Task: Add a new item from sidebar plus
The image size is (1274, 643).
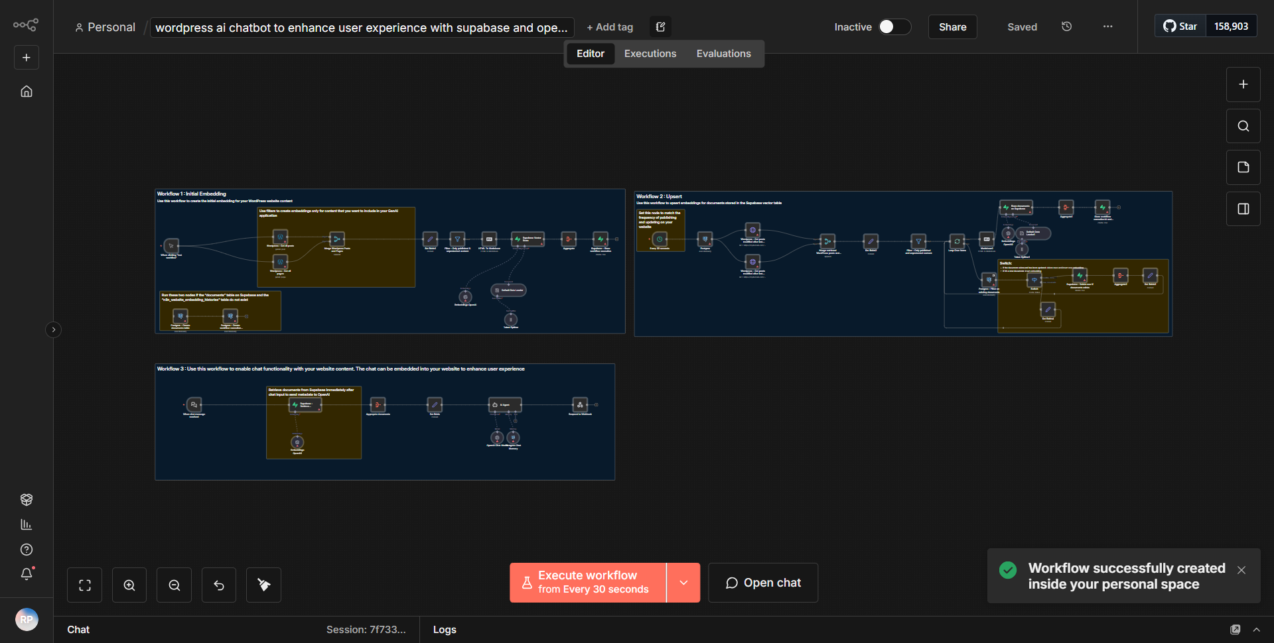Action: tap(27, 58)
